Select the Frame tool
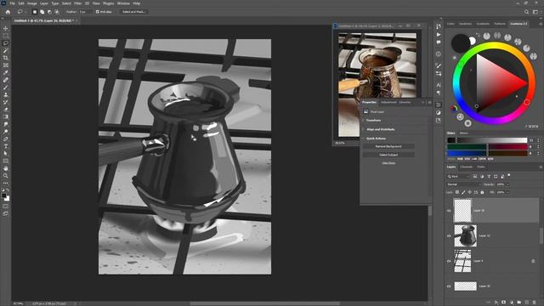Viewport: 544px width, 306px height. (x=6, y=65)
